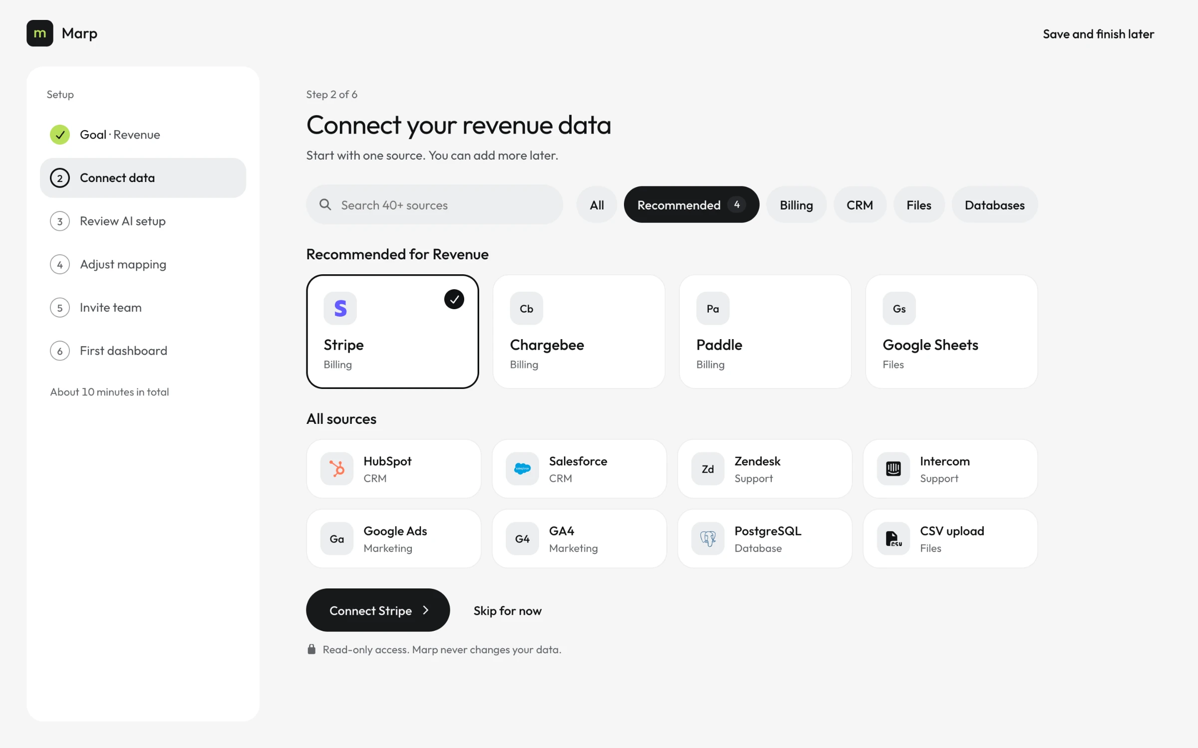Screen dimensions: 1198x748
Task: Click the Intercom logo icon
Action: tap(894, 469)
